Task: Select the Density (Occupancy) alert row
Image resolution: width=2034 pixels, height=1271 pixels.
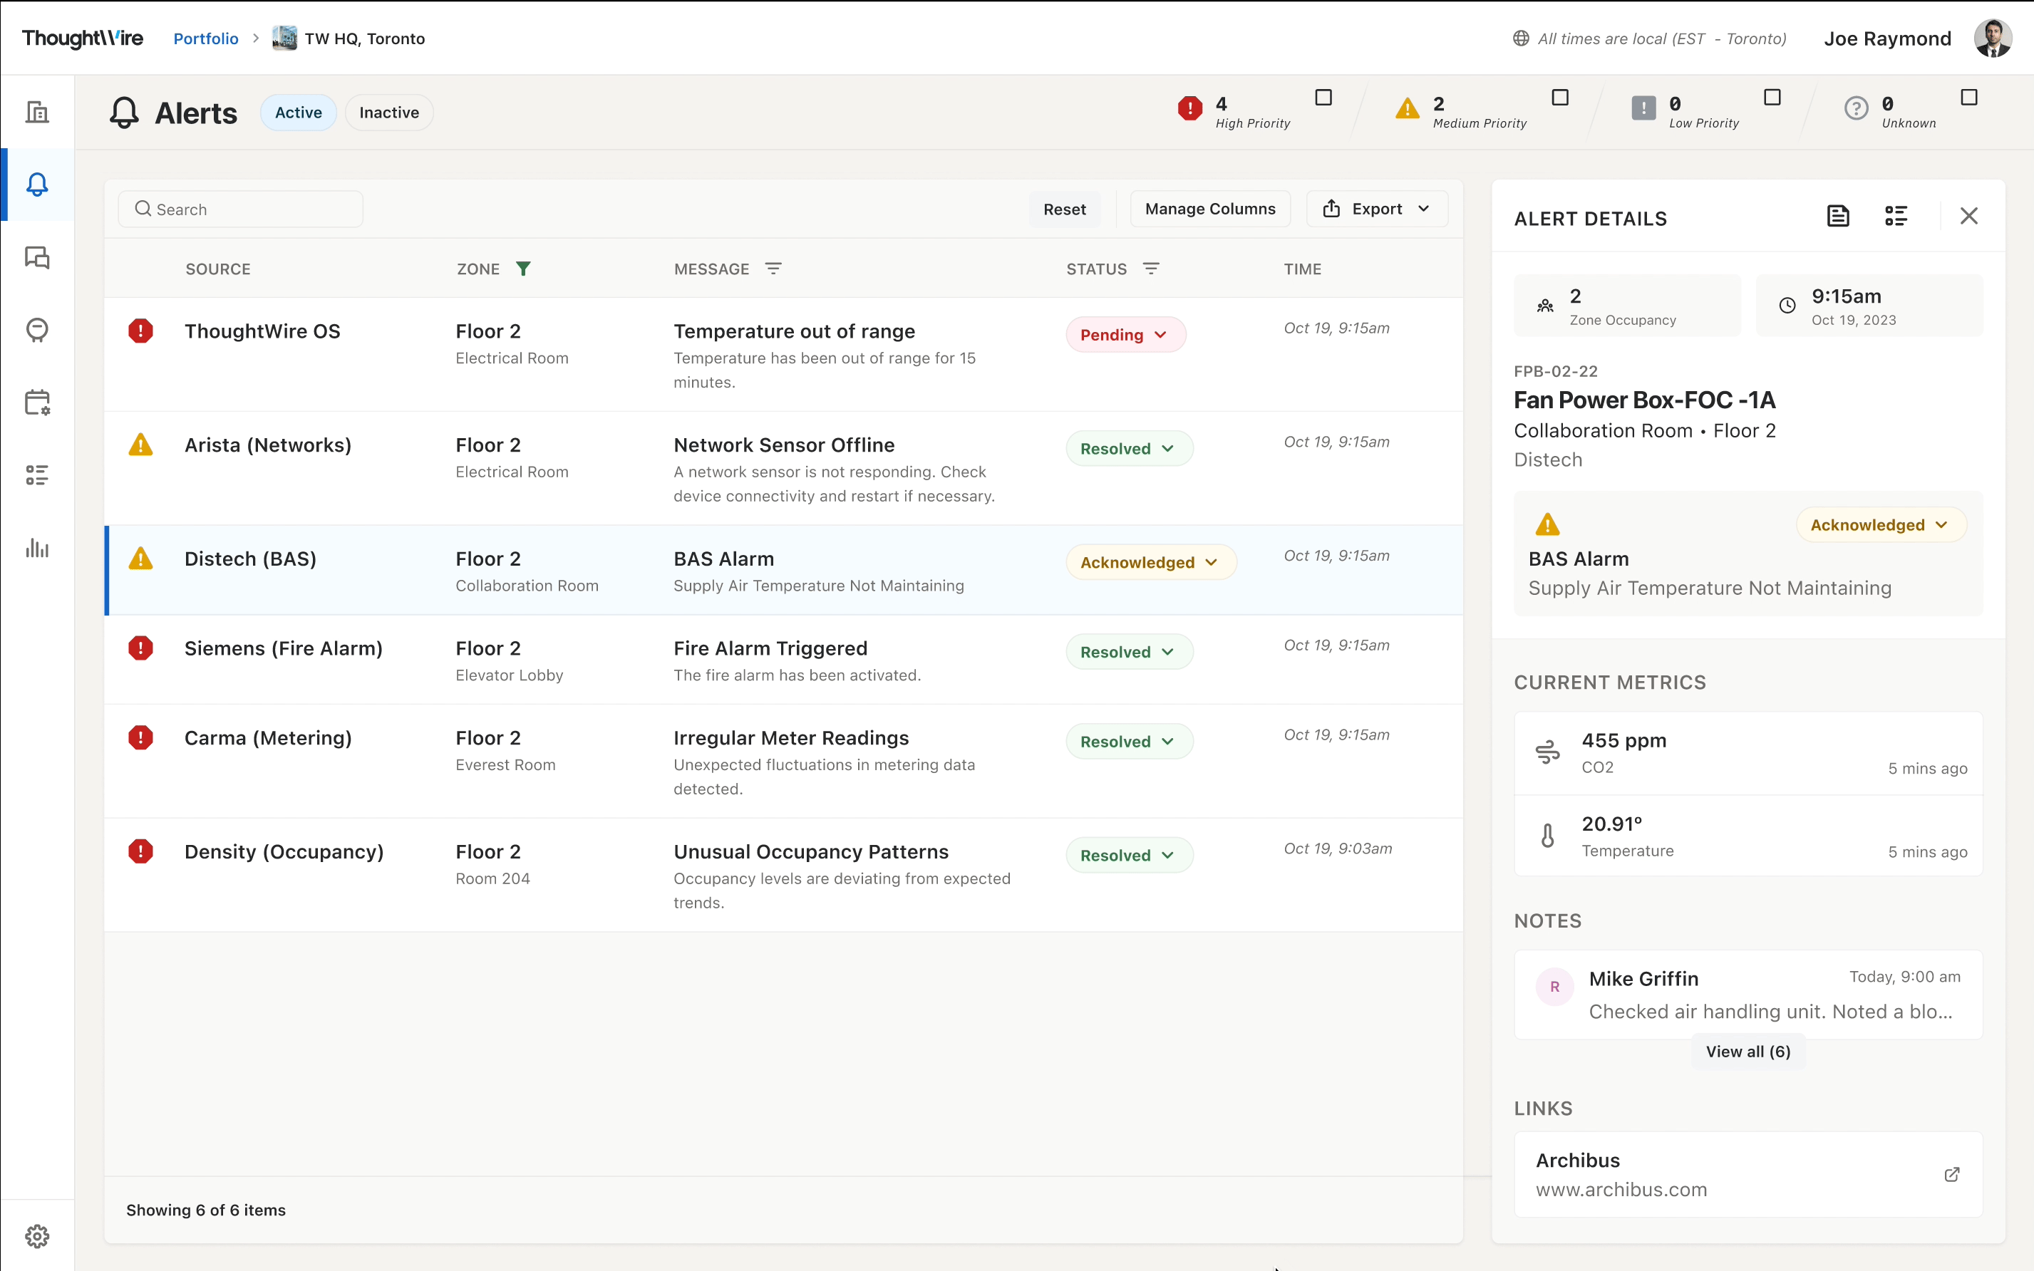Action: pyautogui.click(x=784, y=875)
